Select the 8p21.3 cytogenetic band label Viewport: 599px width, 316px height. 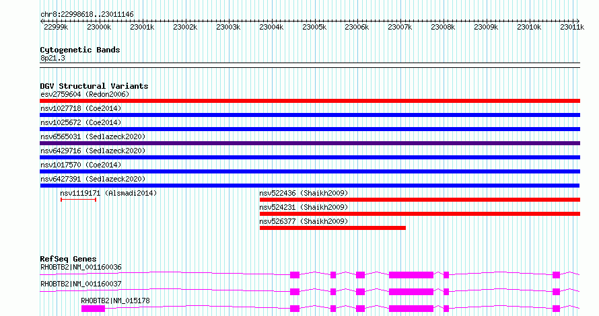(52, 58)
